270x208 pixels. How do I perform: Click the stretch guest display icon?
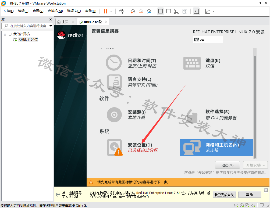pyautogui.click(x=208, y=11)
